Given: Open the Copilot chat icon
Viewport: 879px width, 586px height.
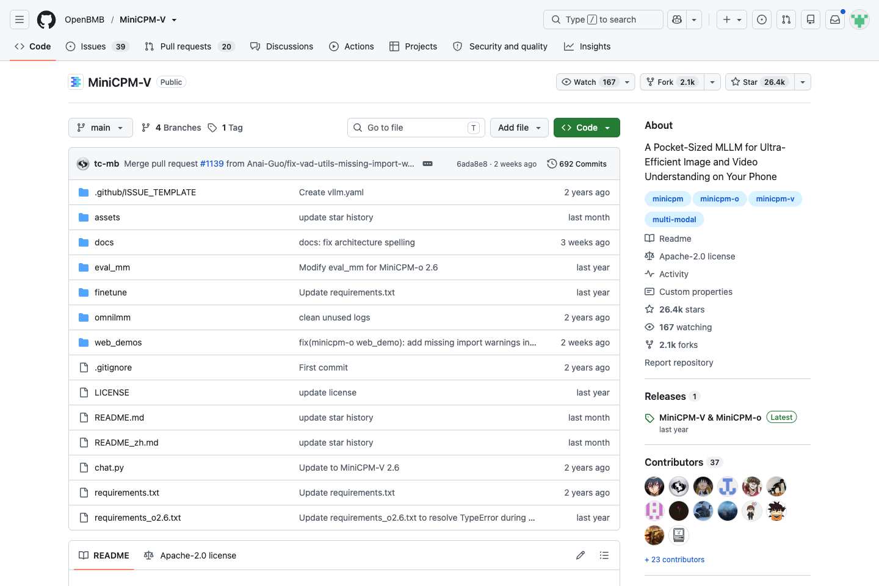Looking at the screenshot, I should 677,20.
